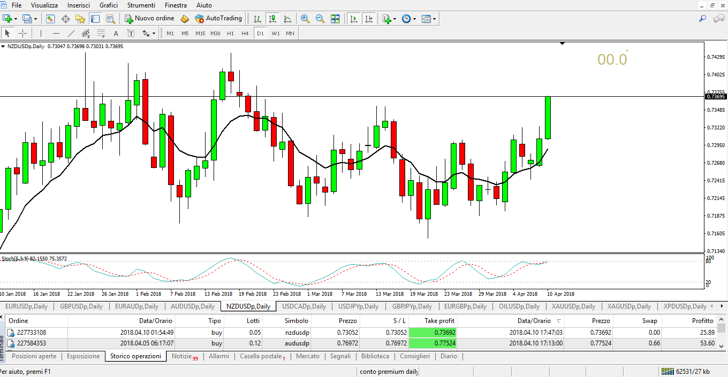The image size is (728, 377).
Task: Click the Nuovo ordine button
Action: pyautogui.click(x=149, y=19)
